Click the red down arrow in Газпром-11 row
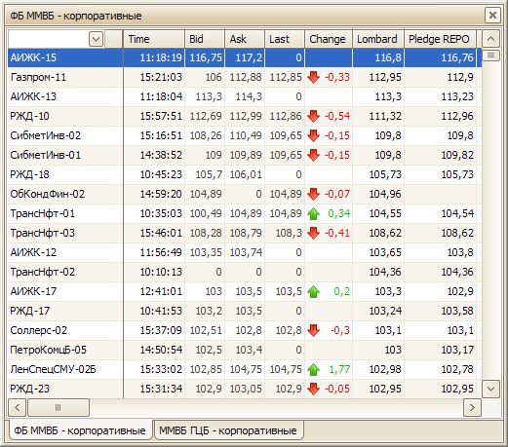Image resolution: width=508 pixels, height=447 pixels. (x=313, y=77)
